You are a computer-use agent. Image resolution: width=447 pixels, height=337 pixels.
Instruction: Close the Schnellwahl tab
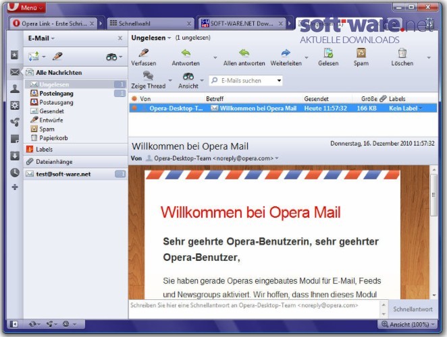[x=189, y=24]
